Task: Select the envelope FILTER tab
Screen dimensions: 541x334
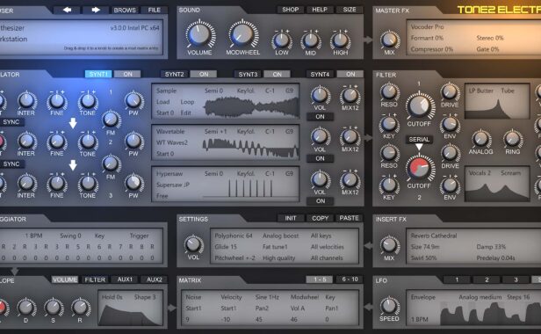Action: pyautogui.click(x=95, y=280)
